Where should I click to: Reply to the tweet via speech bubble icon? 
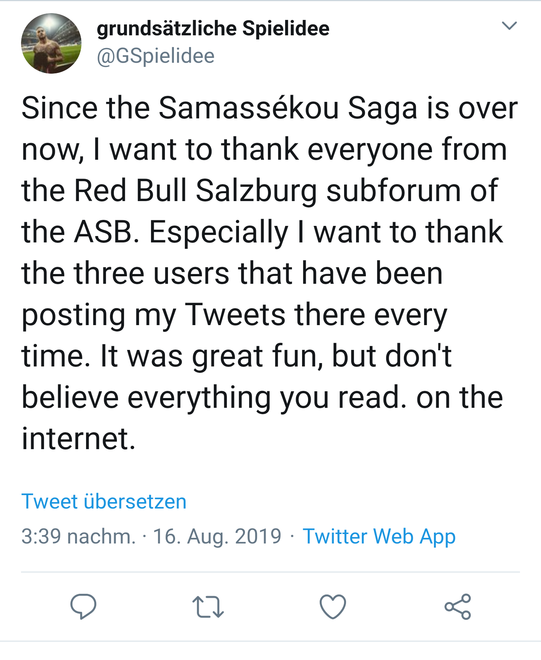pyautogui.click(x=83, y=606)
